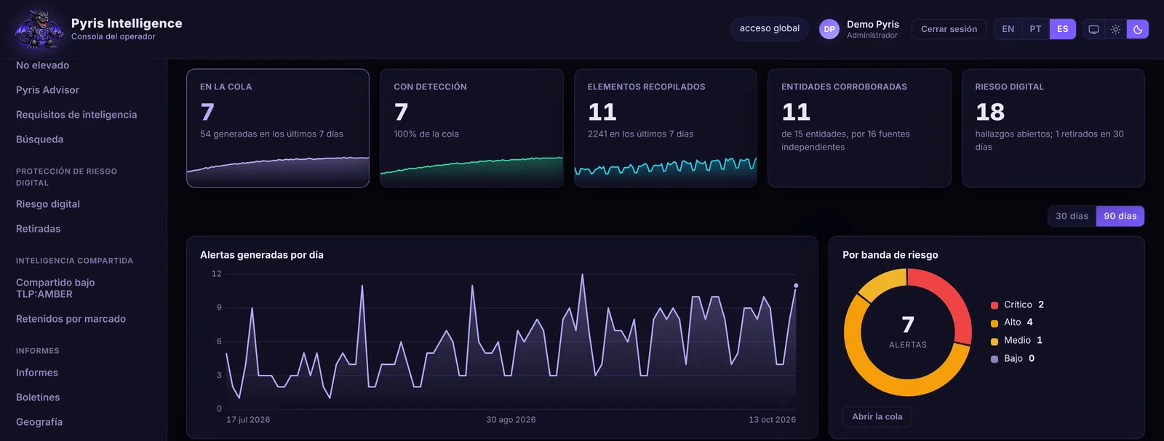Show the last 30 días
Viewport: 1164px width, 441px height.
1072,216
